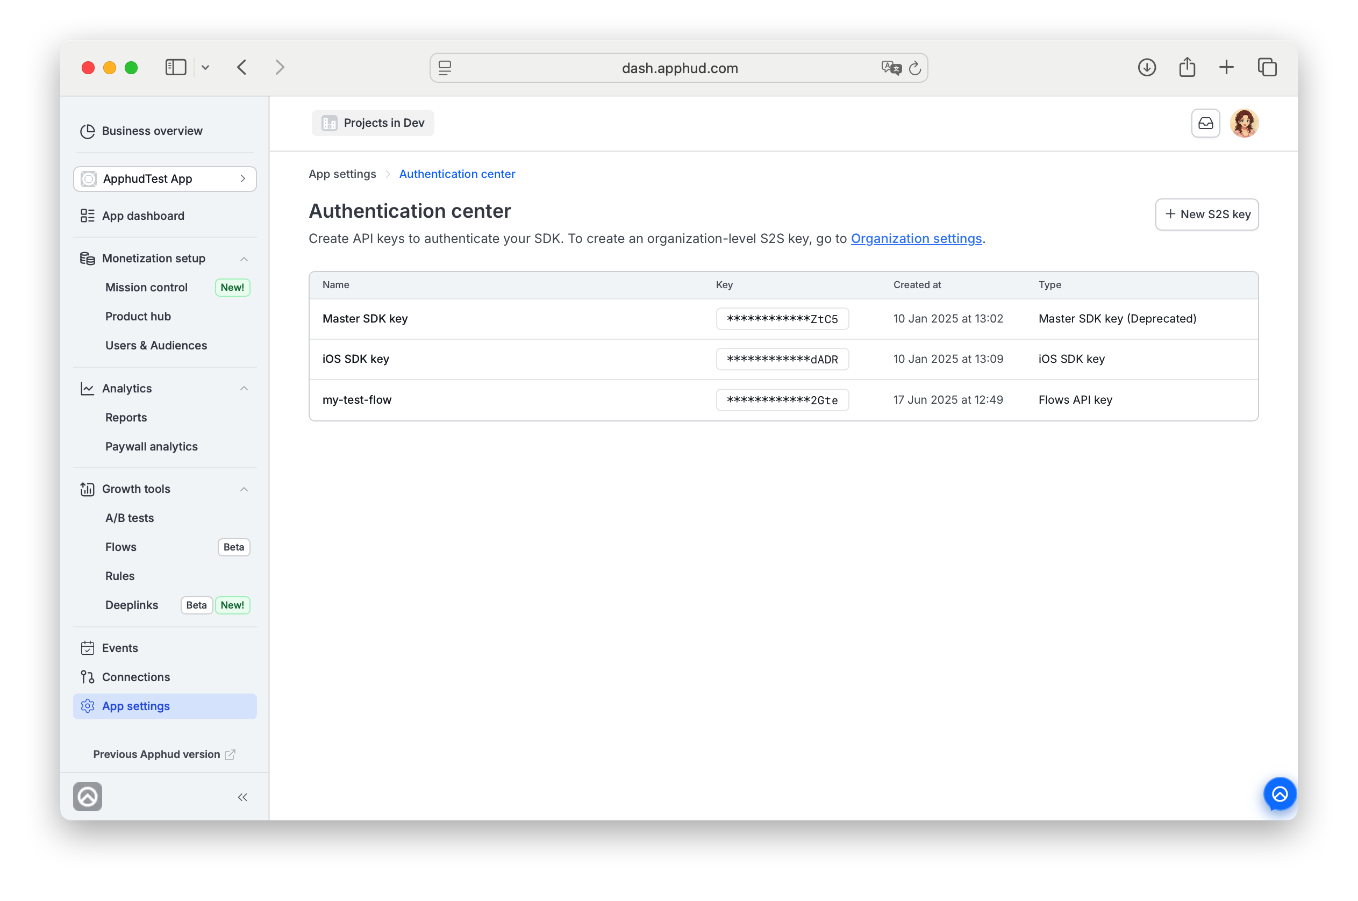The image size is (1358, 901).
Task: Open Previous Apphud version link
Action: pyautogui.click(x=156, y=754)
